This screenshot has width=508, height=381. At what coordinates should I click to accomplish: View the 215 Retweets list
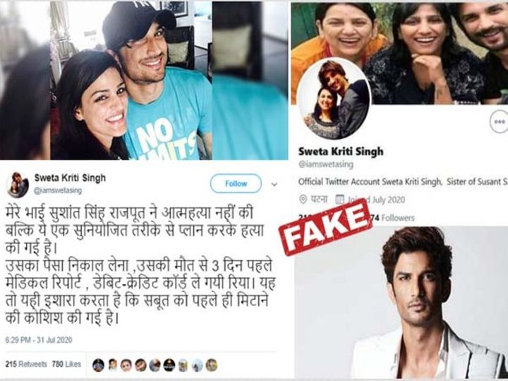click(x=26, y=364)
